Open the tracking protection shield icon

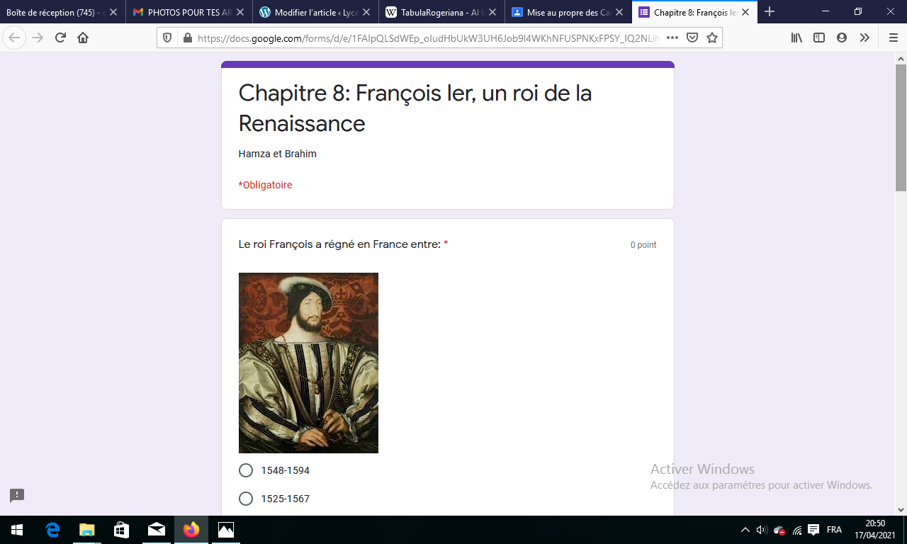click(167, 38)
